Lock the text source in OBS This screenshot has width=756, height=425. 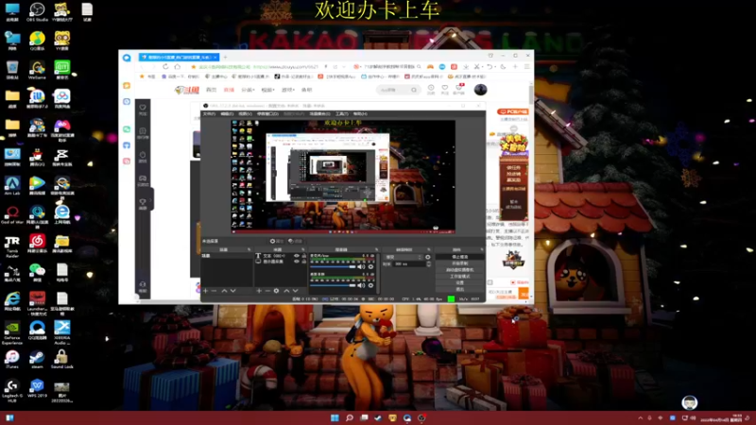303,256
